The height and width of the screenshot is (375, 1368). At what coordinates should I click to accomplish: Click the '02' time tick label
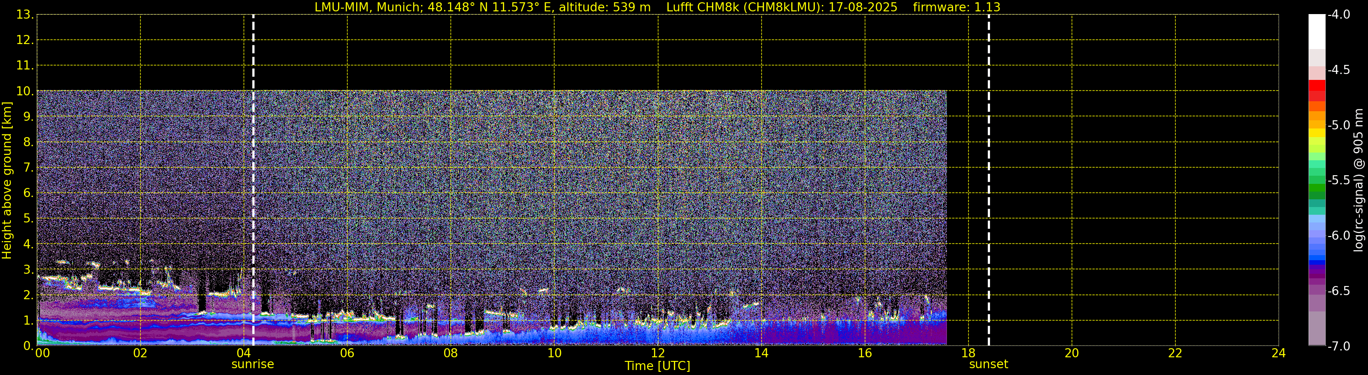click(x=140, y=353)
